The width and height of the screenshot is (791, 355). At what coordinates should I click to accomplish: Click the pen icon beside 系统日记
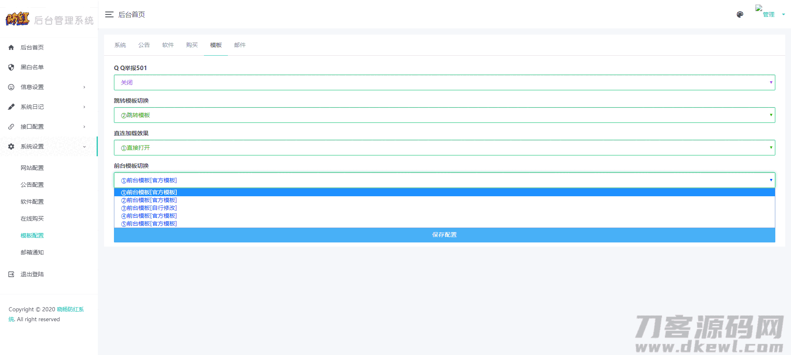click(11, 107)
